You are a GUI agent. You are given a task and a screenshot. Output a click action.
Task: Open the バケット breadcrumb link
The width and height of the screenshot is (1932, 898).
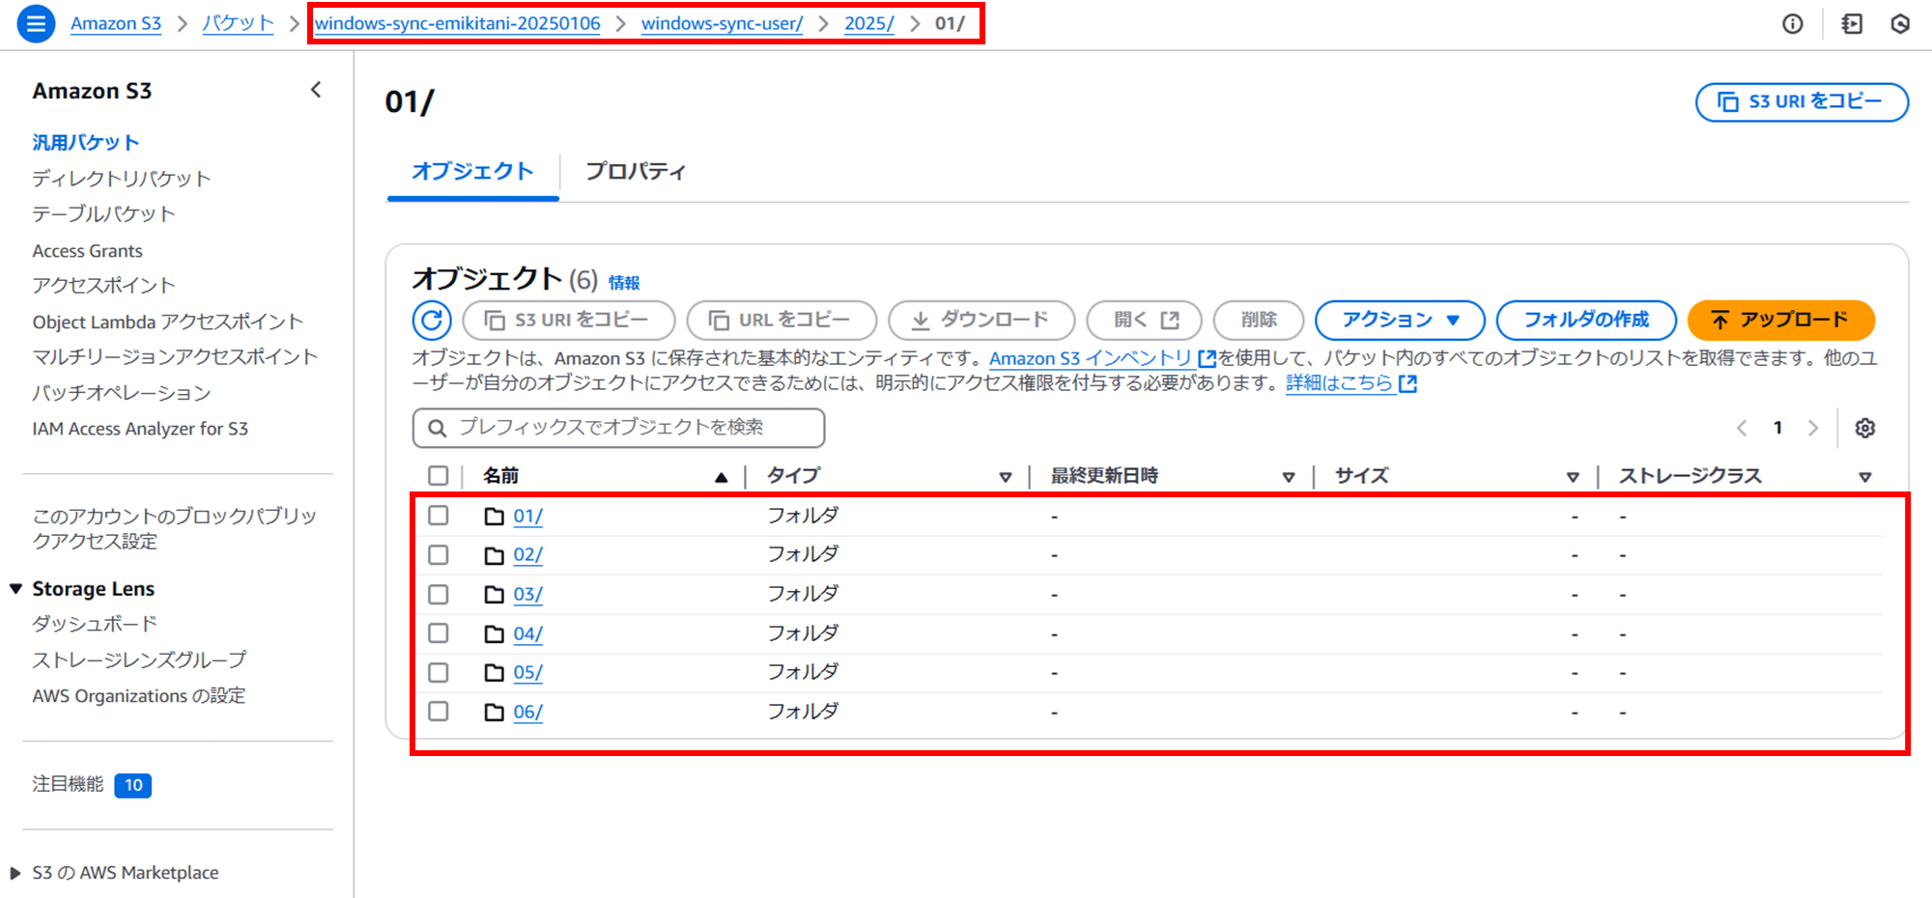pyautogui.click(x=238, y=23)
